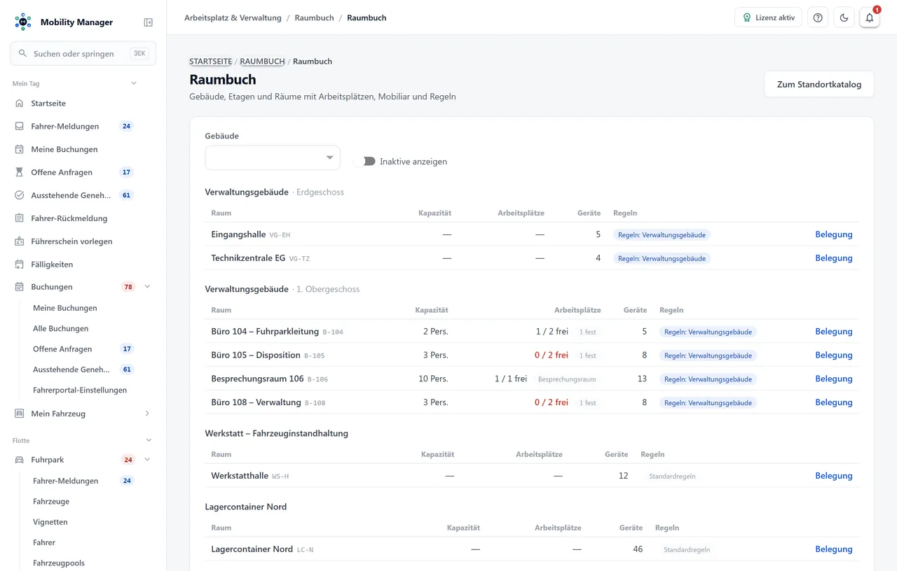Image resolution: width=897 pixels, height=571 pixels.
Task: Collapse the Buchungen submenu chevron
Action: 147,287
